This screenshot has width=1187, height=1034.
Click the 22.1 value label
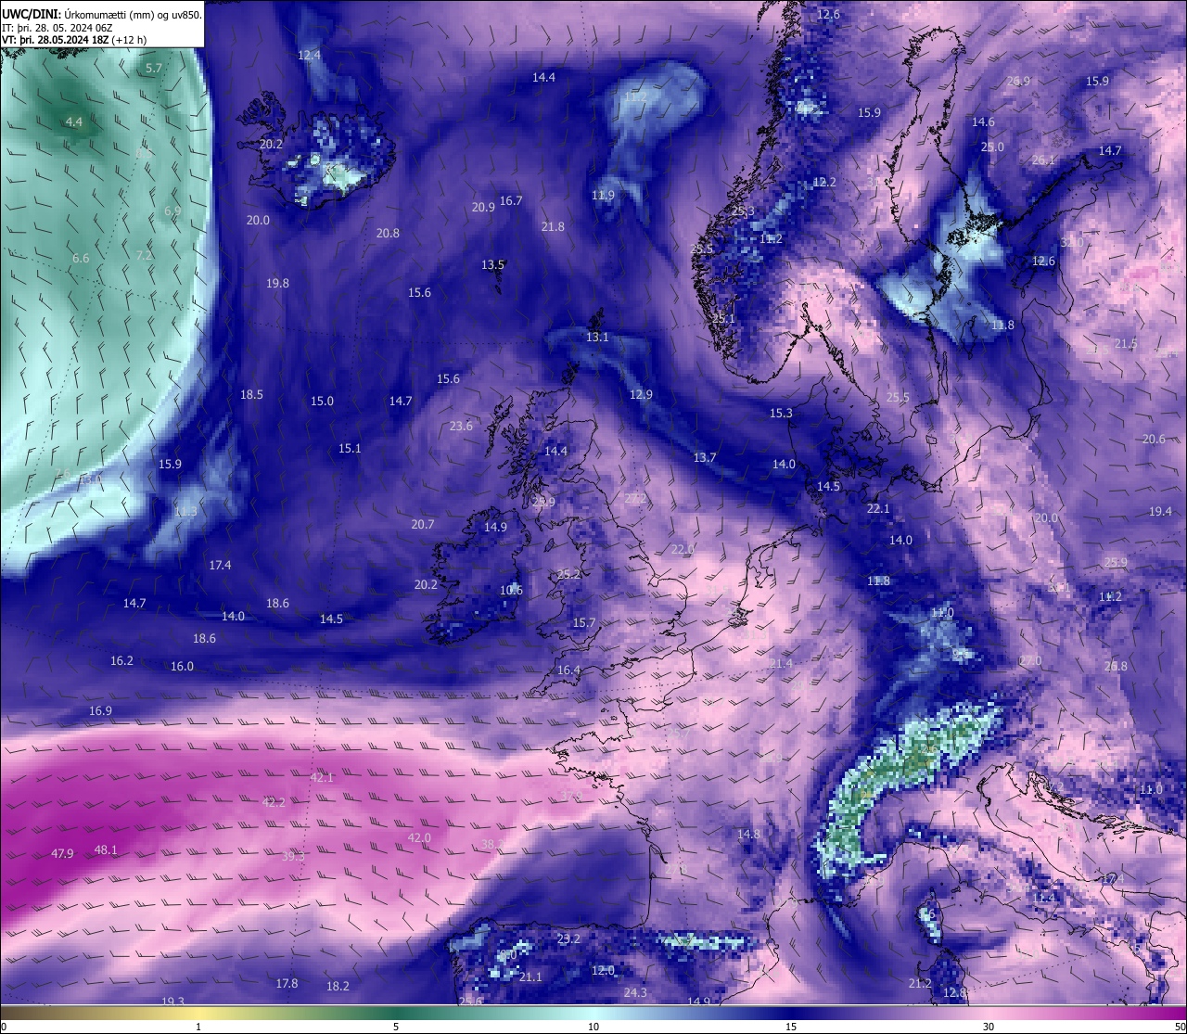(878, 508)
